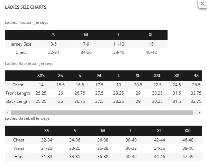Click the right scroll arrow on basketball table
Image resolution: width=207 pixels, height=166 pixels.
pyautogui.click(x=199, y=113)
